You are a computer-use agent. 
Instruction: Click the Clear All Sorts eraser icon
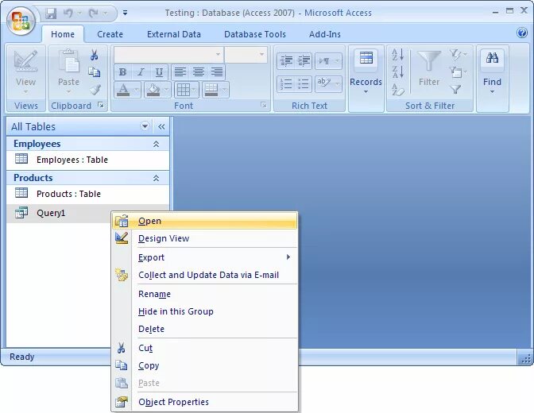398,90
